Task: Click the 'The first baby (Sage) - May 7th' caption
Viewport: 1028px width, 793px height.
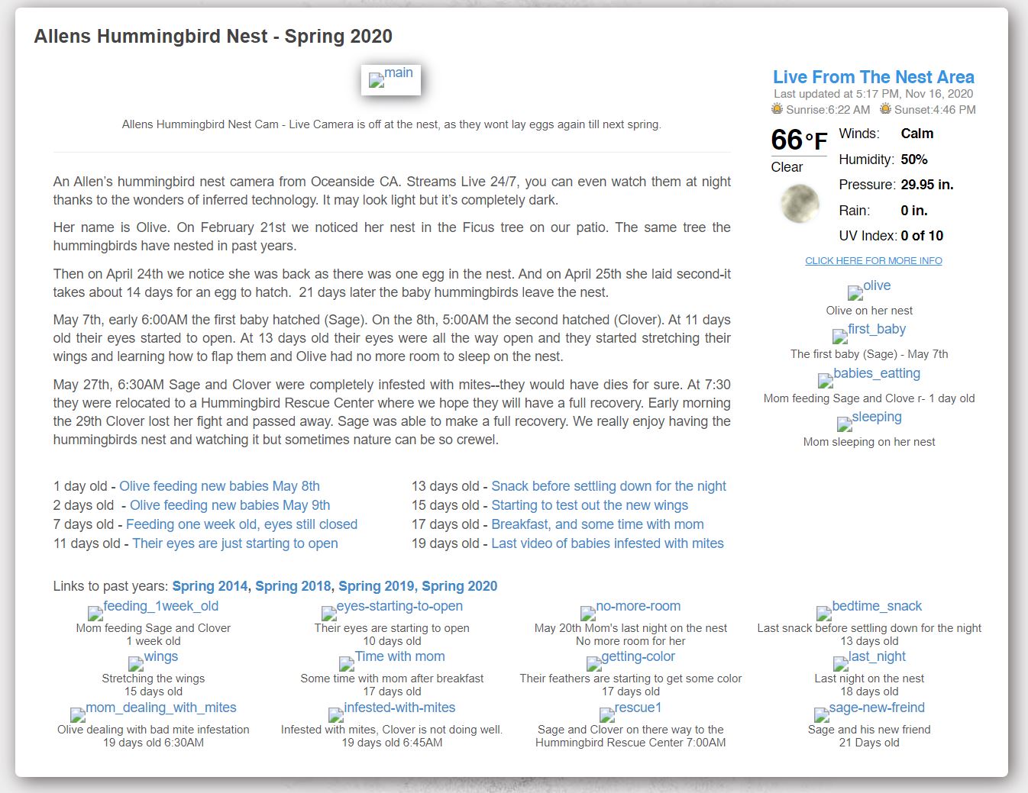Action: pyautogui.click(x=869, y=354)
